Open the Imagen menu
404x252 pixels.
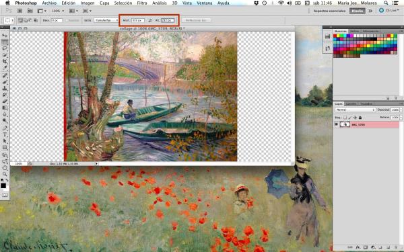pos(88,3)
